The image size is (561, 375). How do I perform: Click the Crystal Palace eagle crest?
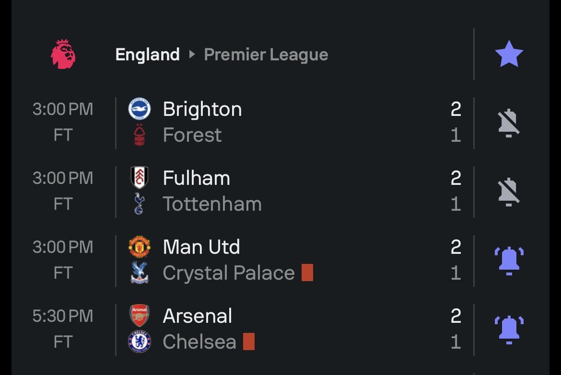139,273
